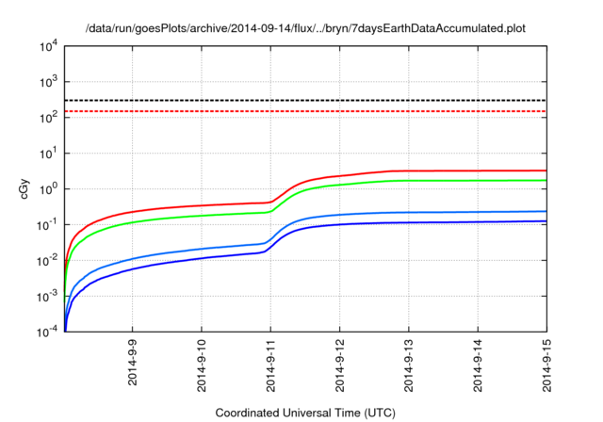Click the 10^2 y-axis tick label
Viewport: 603px width, 422px height.
48,118
